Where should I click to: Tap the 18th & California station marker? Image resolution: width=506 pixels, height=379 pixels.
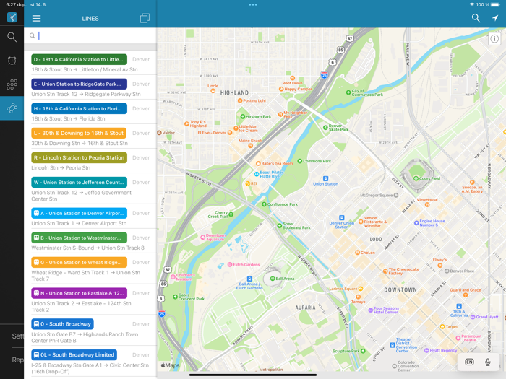click(x=459, y=306)
